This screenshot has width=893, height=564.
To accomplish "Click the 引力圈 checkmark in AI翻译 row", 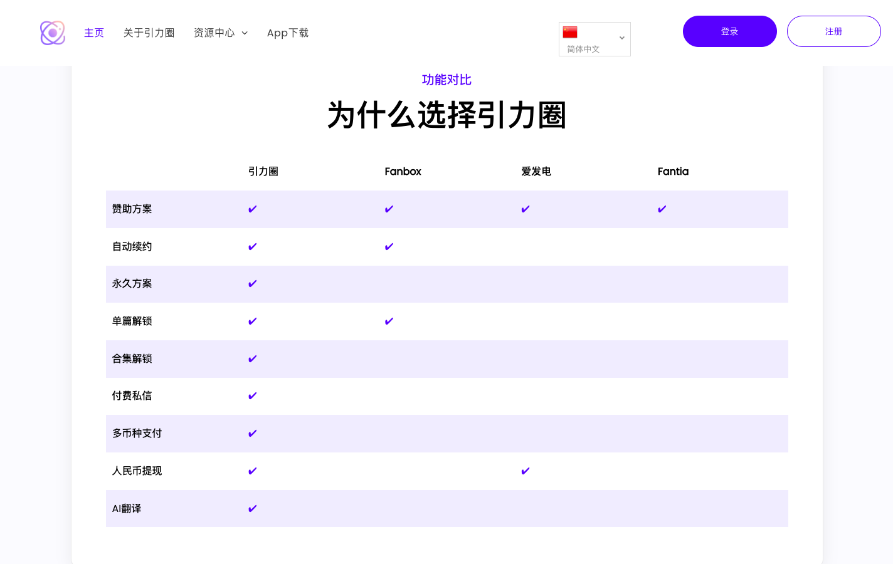I will tap(253, 509).
